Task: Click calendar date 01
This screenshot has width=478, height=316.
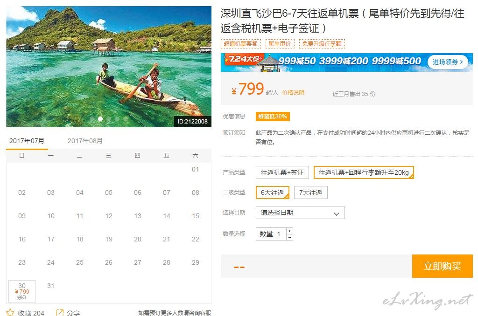Action: 196,169
